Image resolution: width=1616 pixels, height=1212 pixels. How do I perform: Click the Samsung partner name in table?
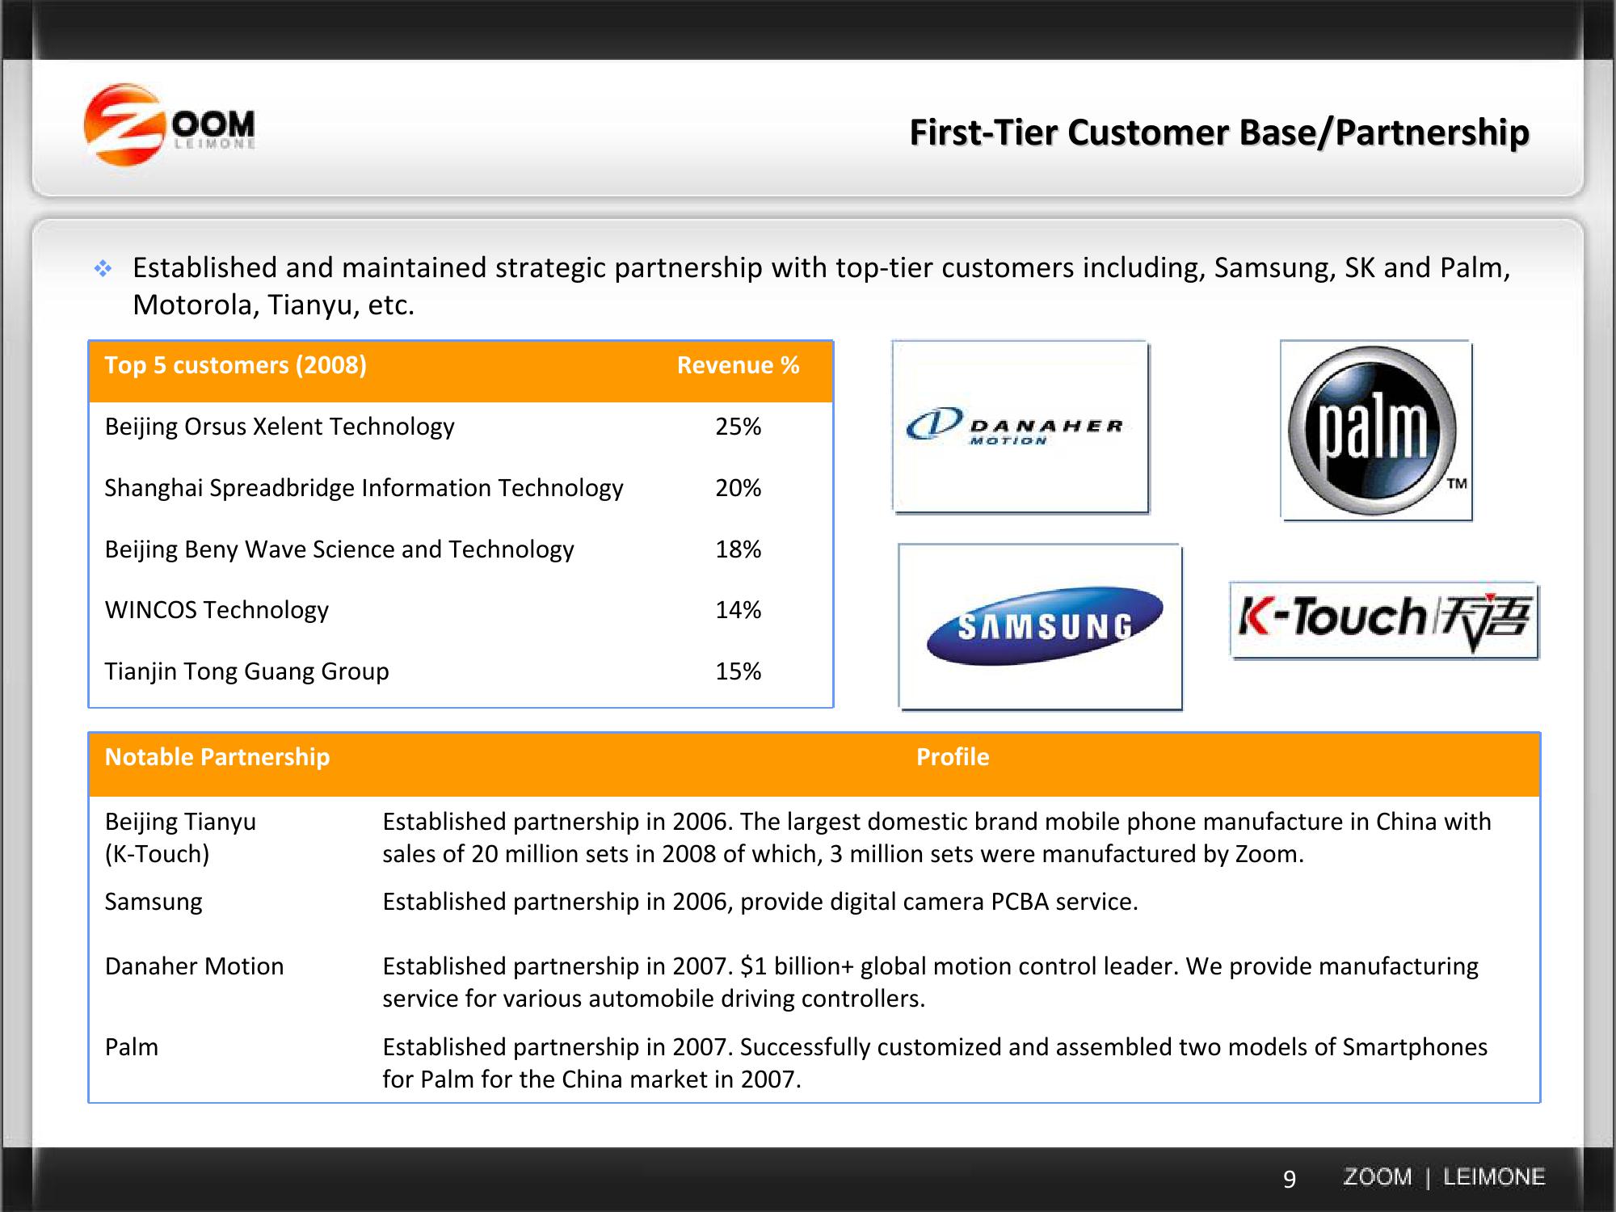(154, 902)
